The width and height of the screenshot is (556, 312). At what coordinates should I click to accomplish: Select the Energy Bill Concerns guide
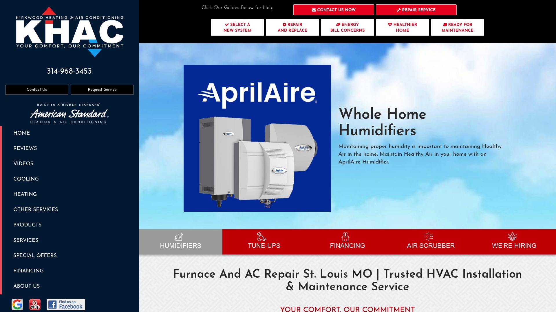pyautogui.click(x=347, y=27)
